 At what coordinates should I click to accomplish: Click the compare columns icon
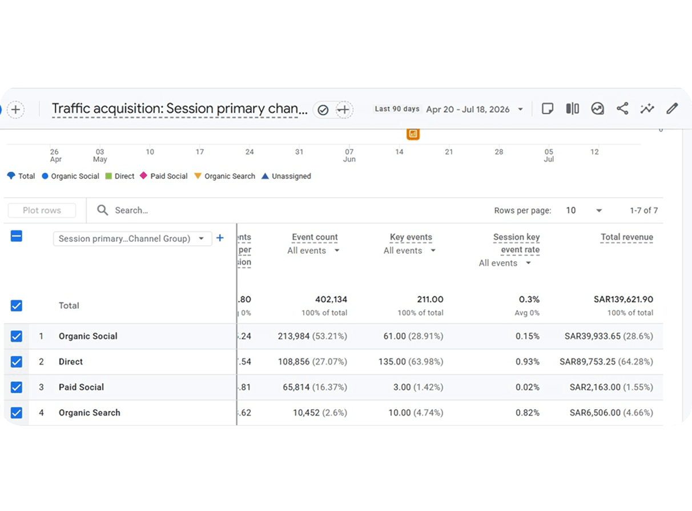572,109
